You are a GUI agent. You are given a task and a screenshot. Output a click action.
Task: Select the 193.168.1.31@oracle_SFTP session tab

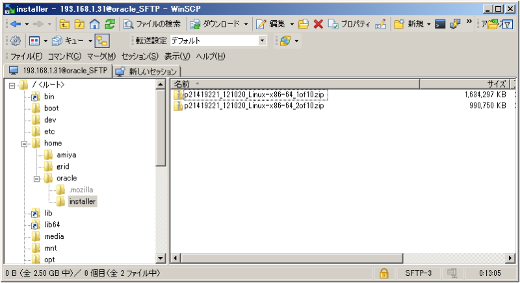click(x=58, y=71)
